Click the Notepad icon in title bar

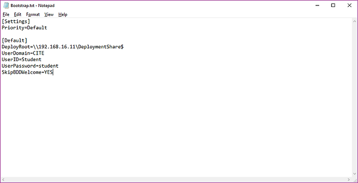(x=6, y=5)
